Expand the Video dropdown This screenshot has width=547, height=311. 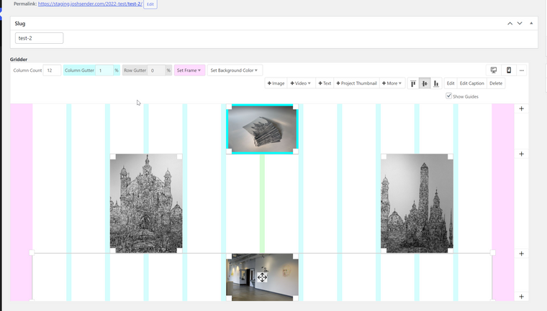[301, 83]
